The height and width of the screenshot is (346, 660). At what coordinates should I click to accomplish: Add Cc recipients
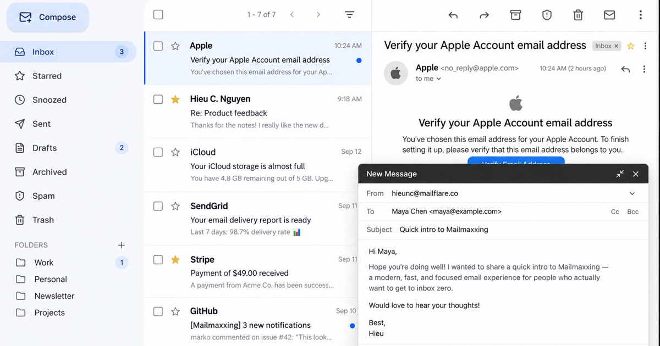615,211
